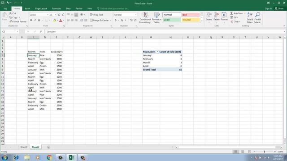Viewport: 287px width, 161px height.
Task: Click the Copy icon in Clipboard group
Action: [10, 17]
